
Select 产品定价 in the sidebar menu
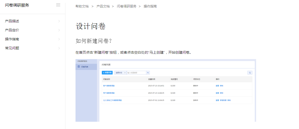[12, 30]
